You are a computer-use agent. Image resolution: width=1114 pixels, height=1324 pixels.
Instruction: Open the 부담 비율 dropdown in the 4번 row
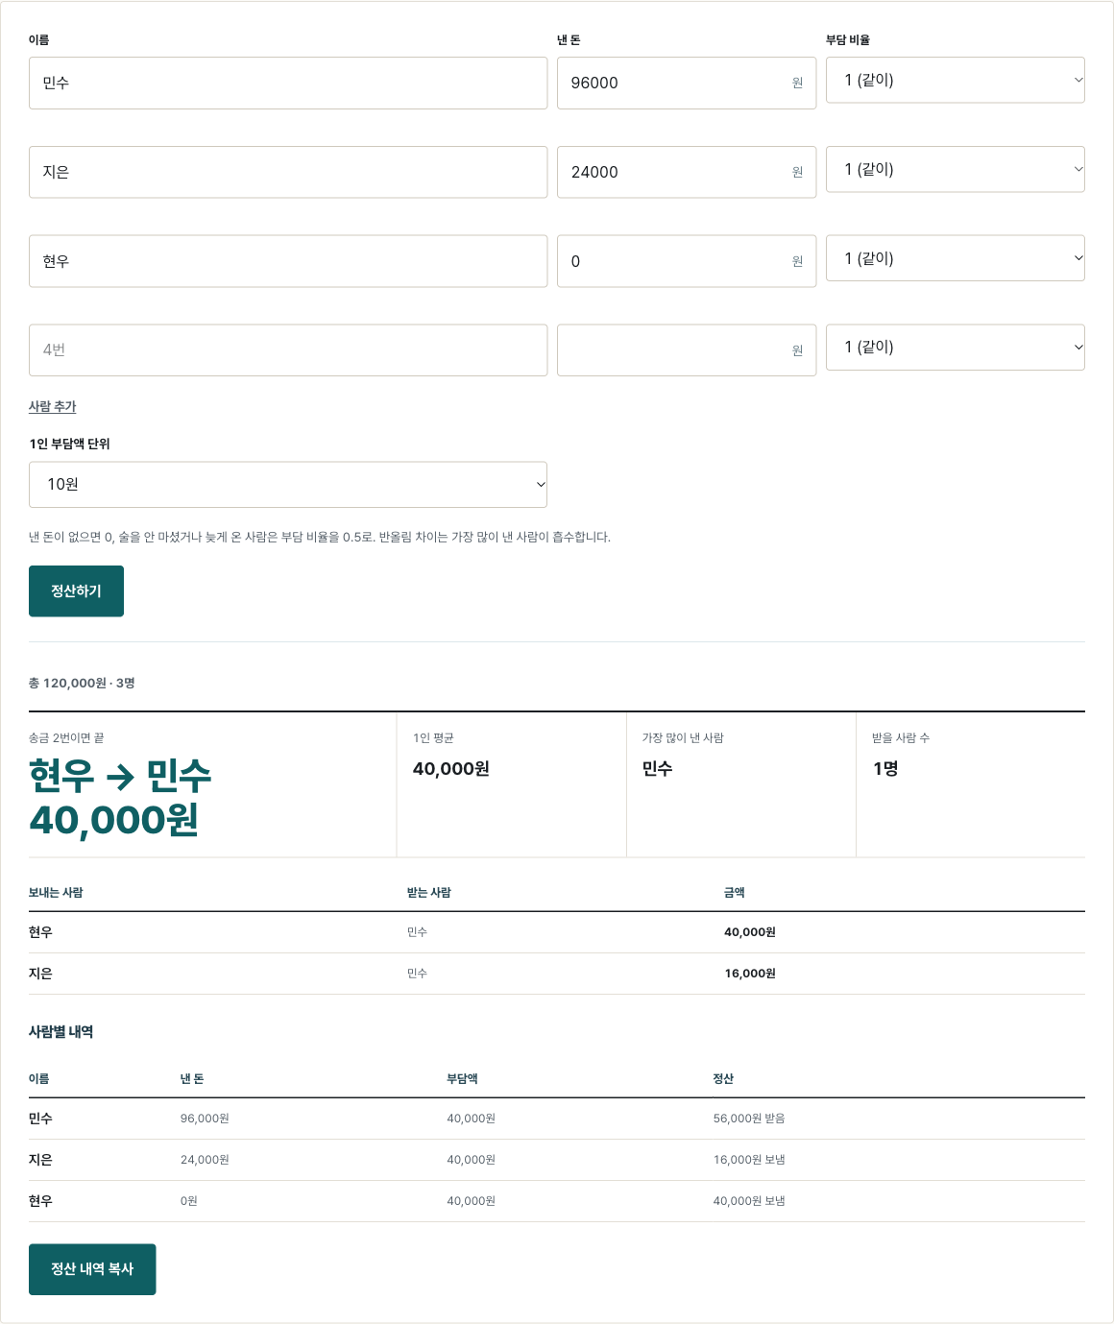pos(956,348)
